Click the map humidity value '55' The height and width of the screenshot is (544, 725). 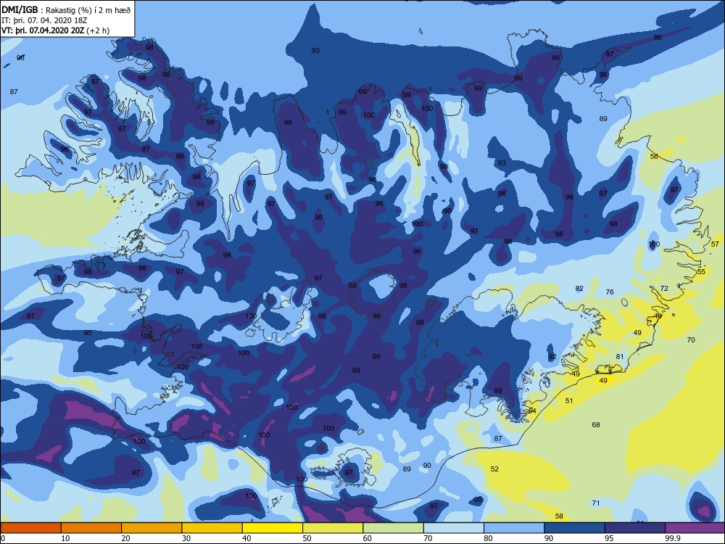coord(701,271)
